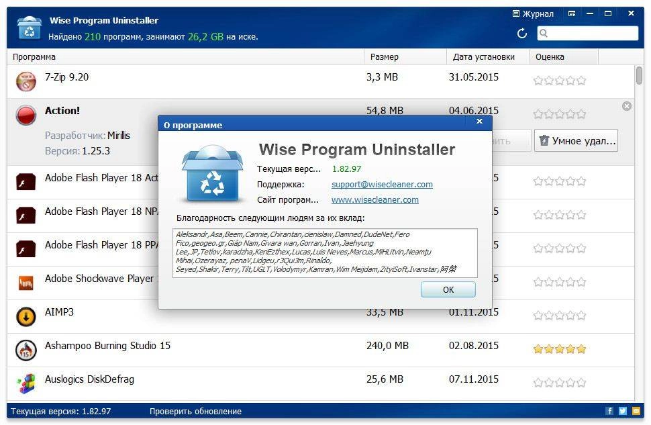Open the www.wisecleaner.com website link

coord(375,200)
